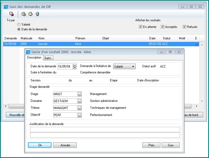The width and height of the screenshot is (209, 158).
Task: Increase the Date de la demande spinner
Action: click(75, 65)
